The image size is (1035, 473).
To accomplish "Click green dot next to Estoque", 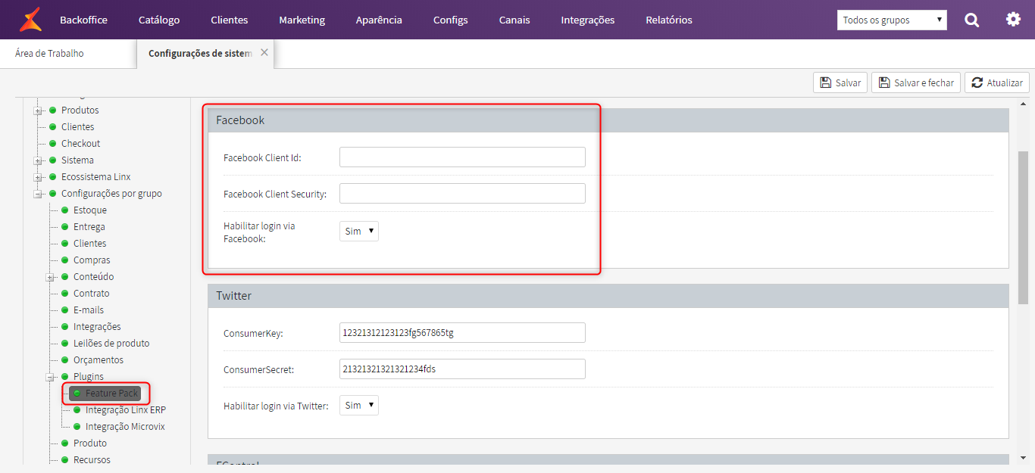I will point(65,210).
